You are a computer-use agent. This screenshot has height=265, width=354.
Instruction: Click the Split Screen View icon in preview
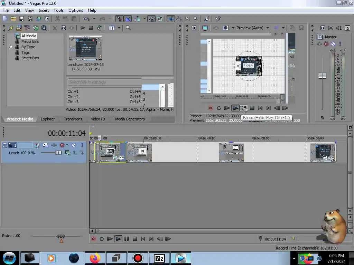[225, 28]
